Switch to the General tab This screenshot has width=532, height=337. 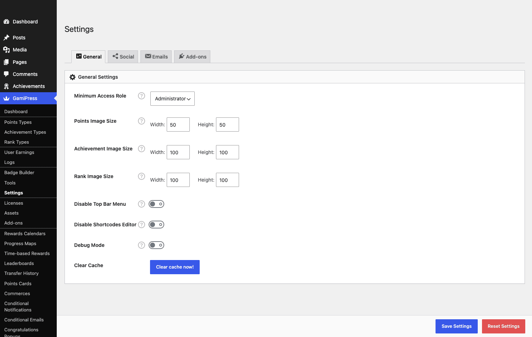pos(88,57)
